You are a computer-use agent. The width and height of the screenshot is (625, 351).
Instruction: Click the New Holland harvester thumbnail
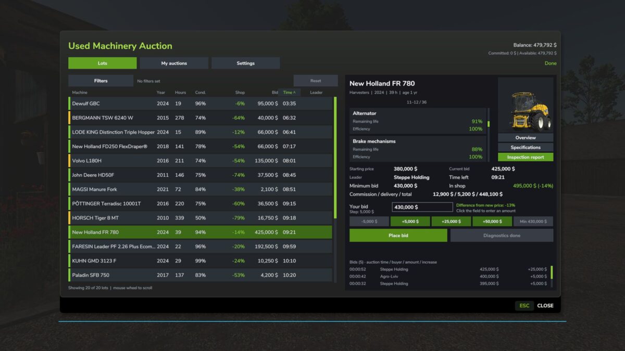pos(526,106)
